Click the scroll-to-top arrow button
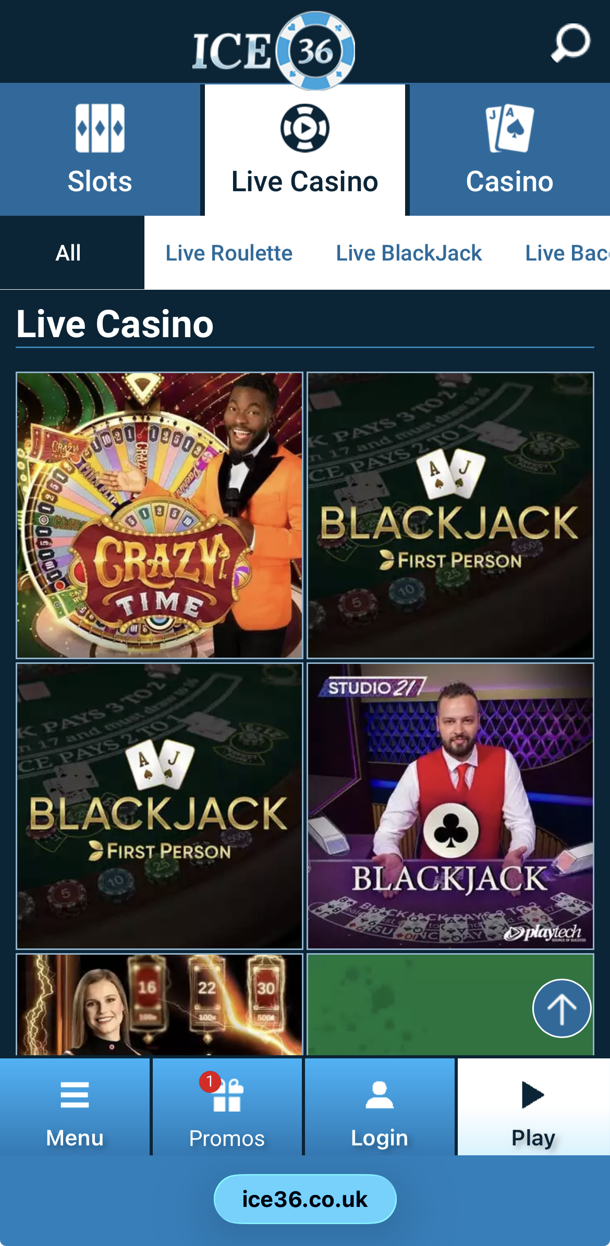 click(562, 1008)
